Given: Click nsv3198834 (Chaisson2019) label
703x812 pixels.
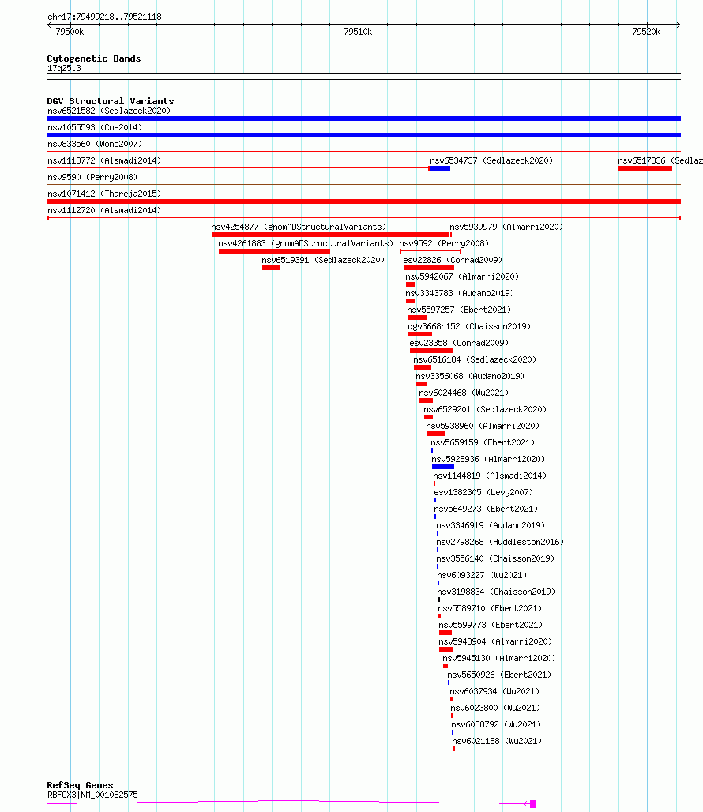Looking at the screenshot, I should (496, 591).
